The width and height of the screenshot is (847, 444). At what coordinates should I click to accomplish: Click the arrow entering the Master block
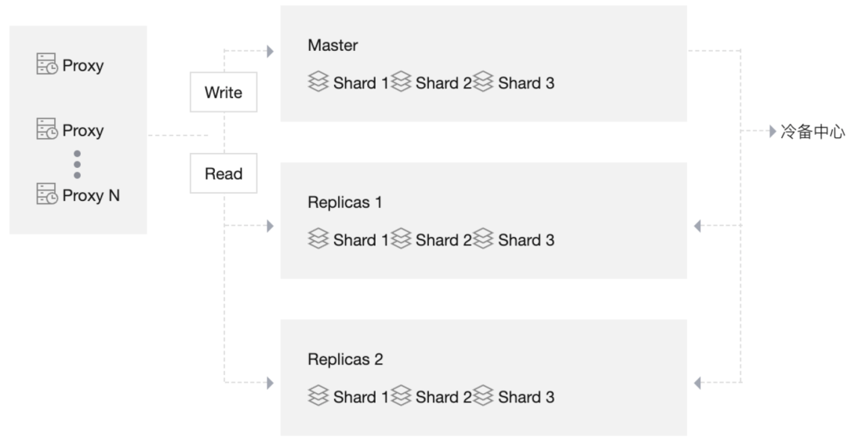point(270,52)
